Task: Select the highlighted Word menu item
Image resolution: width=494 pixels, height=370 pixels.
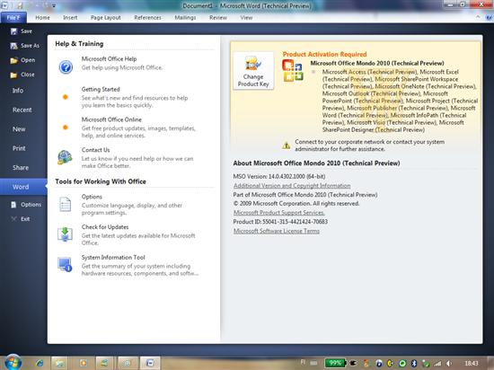Action: 23,187
